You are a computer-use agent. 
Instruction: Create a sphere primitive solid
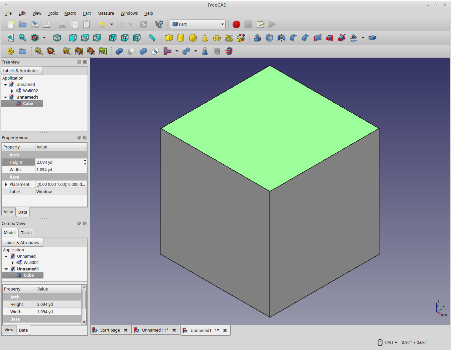(193, 38)
